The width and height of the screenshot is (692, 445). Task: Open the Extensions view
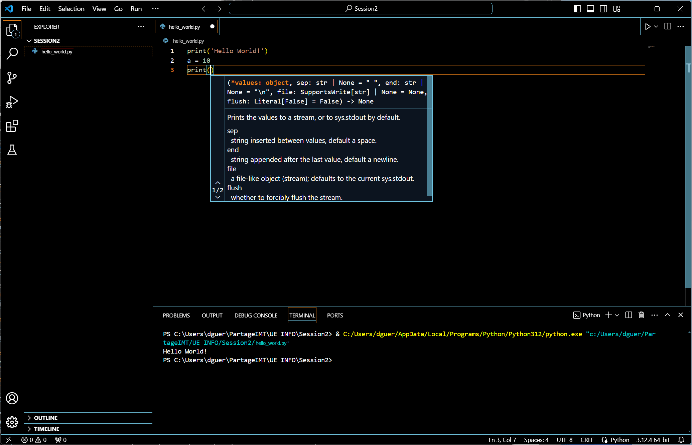coord(12,126)
